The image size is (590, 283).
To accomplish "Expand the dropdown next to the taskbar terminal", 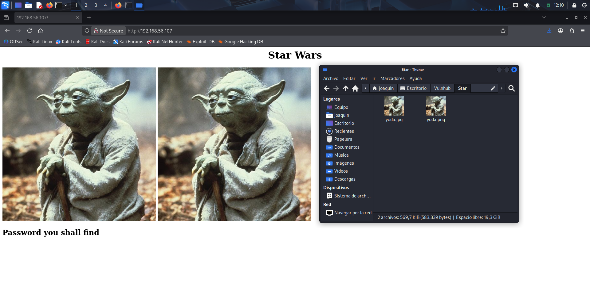I will (66, 5).
